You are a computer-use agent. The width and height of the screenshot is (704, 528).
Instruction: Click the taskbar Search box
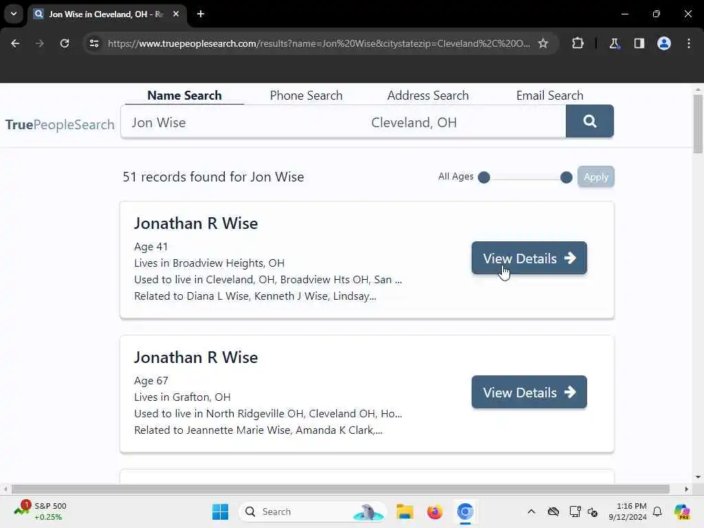(313, 511)
